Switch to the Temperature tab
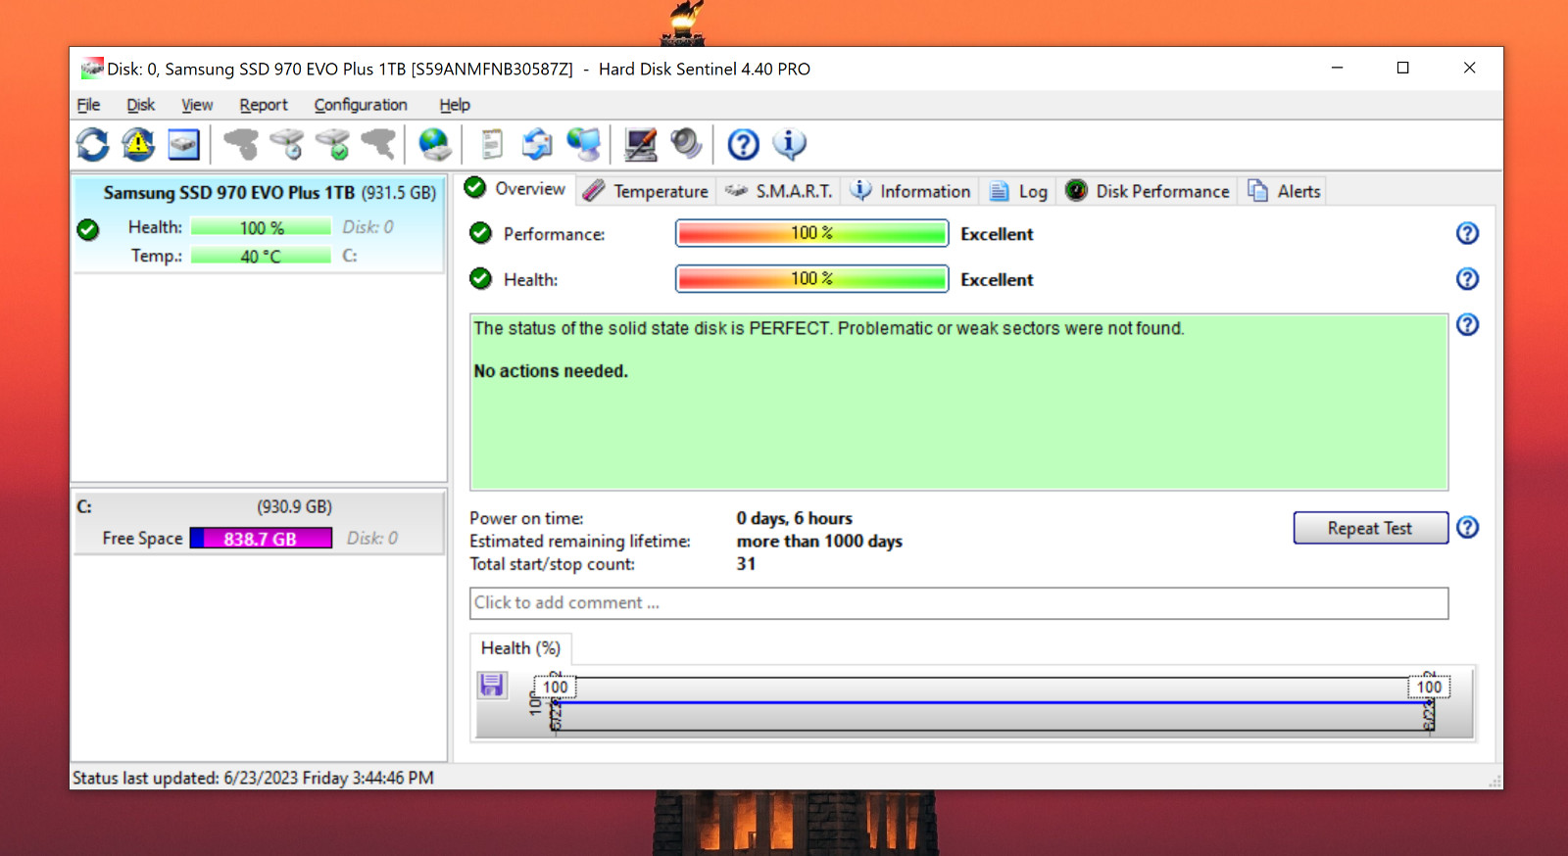This screenshot has width=1568, height=856. tap(647, 191)
